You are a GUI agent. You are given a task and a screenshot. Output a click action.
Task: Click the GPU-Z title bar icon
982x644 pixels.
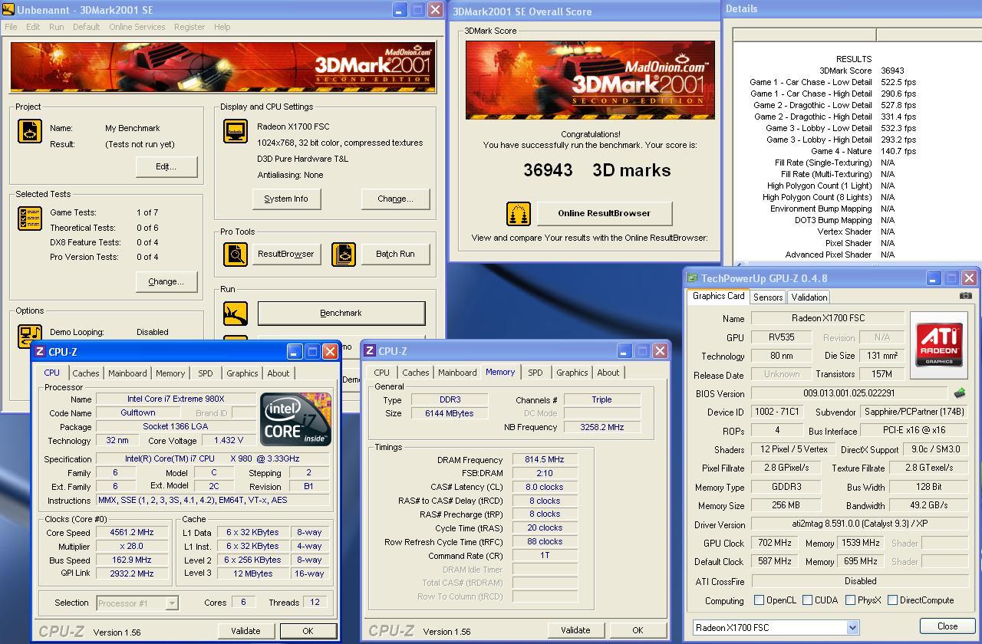tap(692, 278)
